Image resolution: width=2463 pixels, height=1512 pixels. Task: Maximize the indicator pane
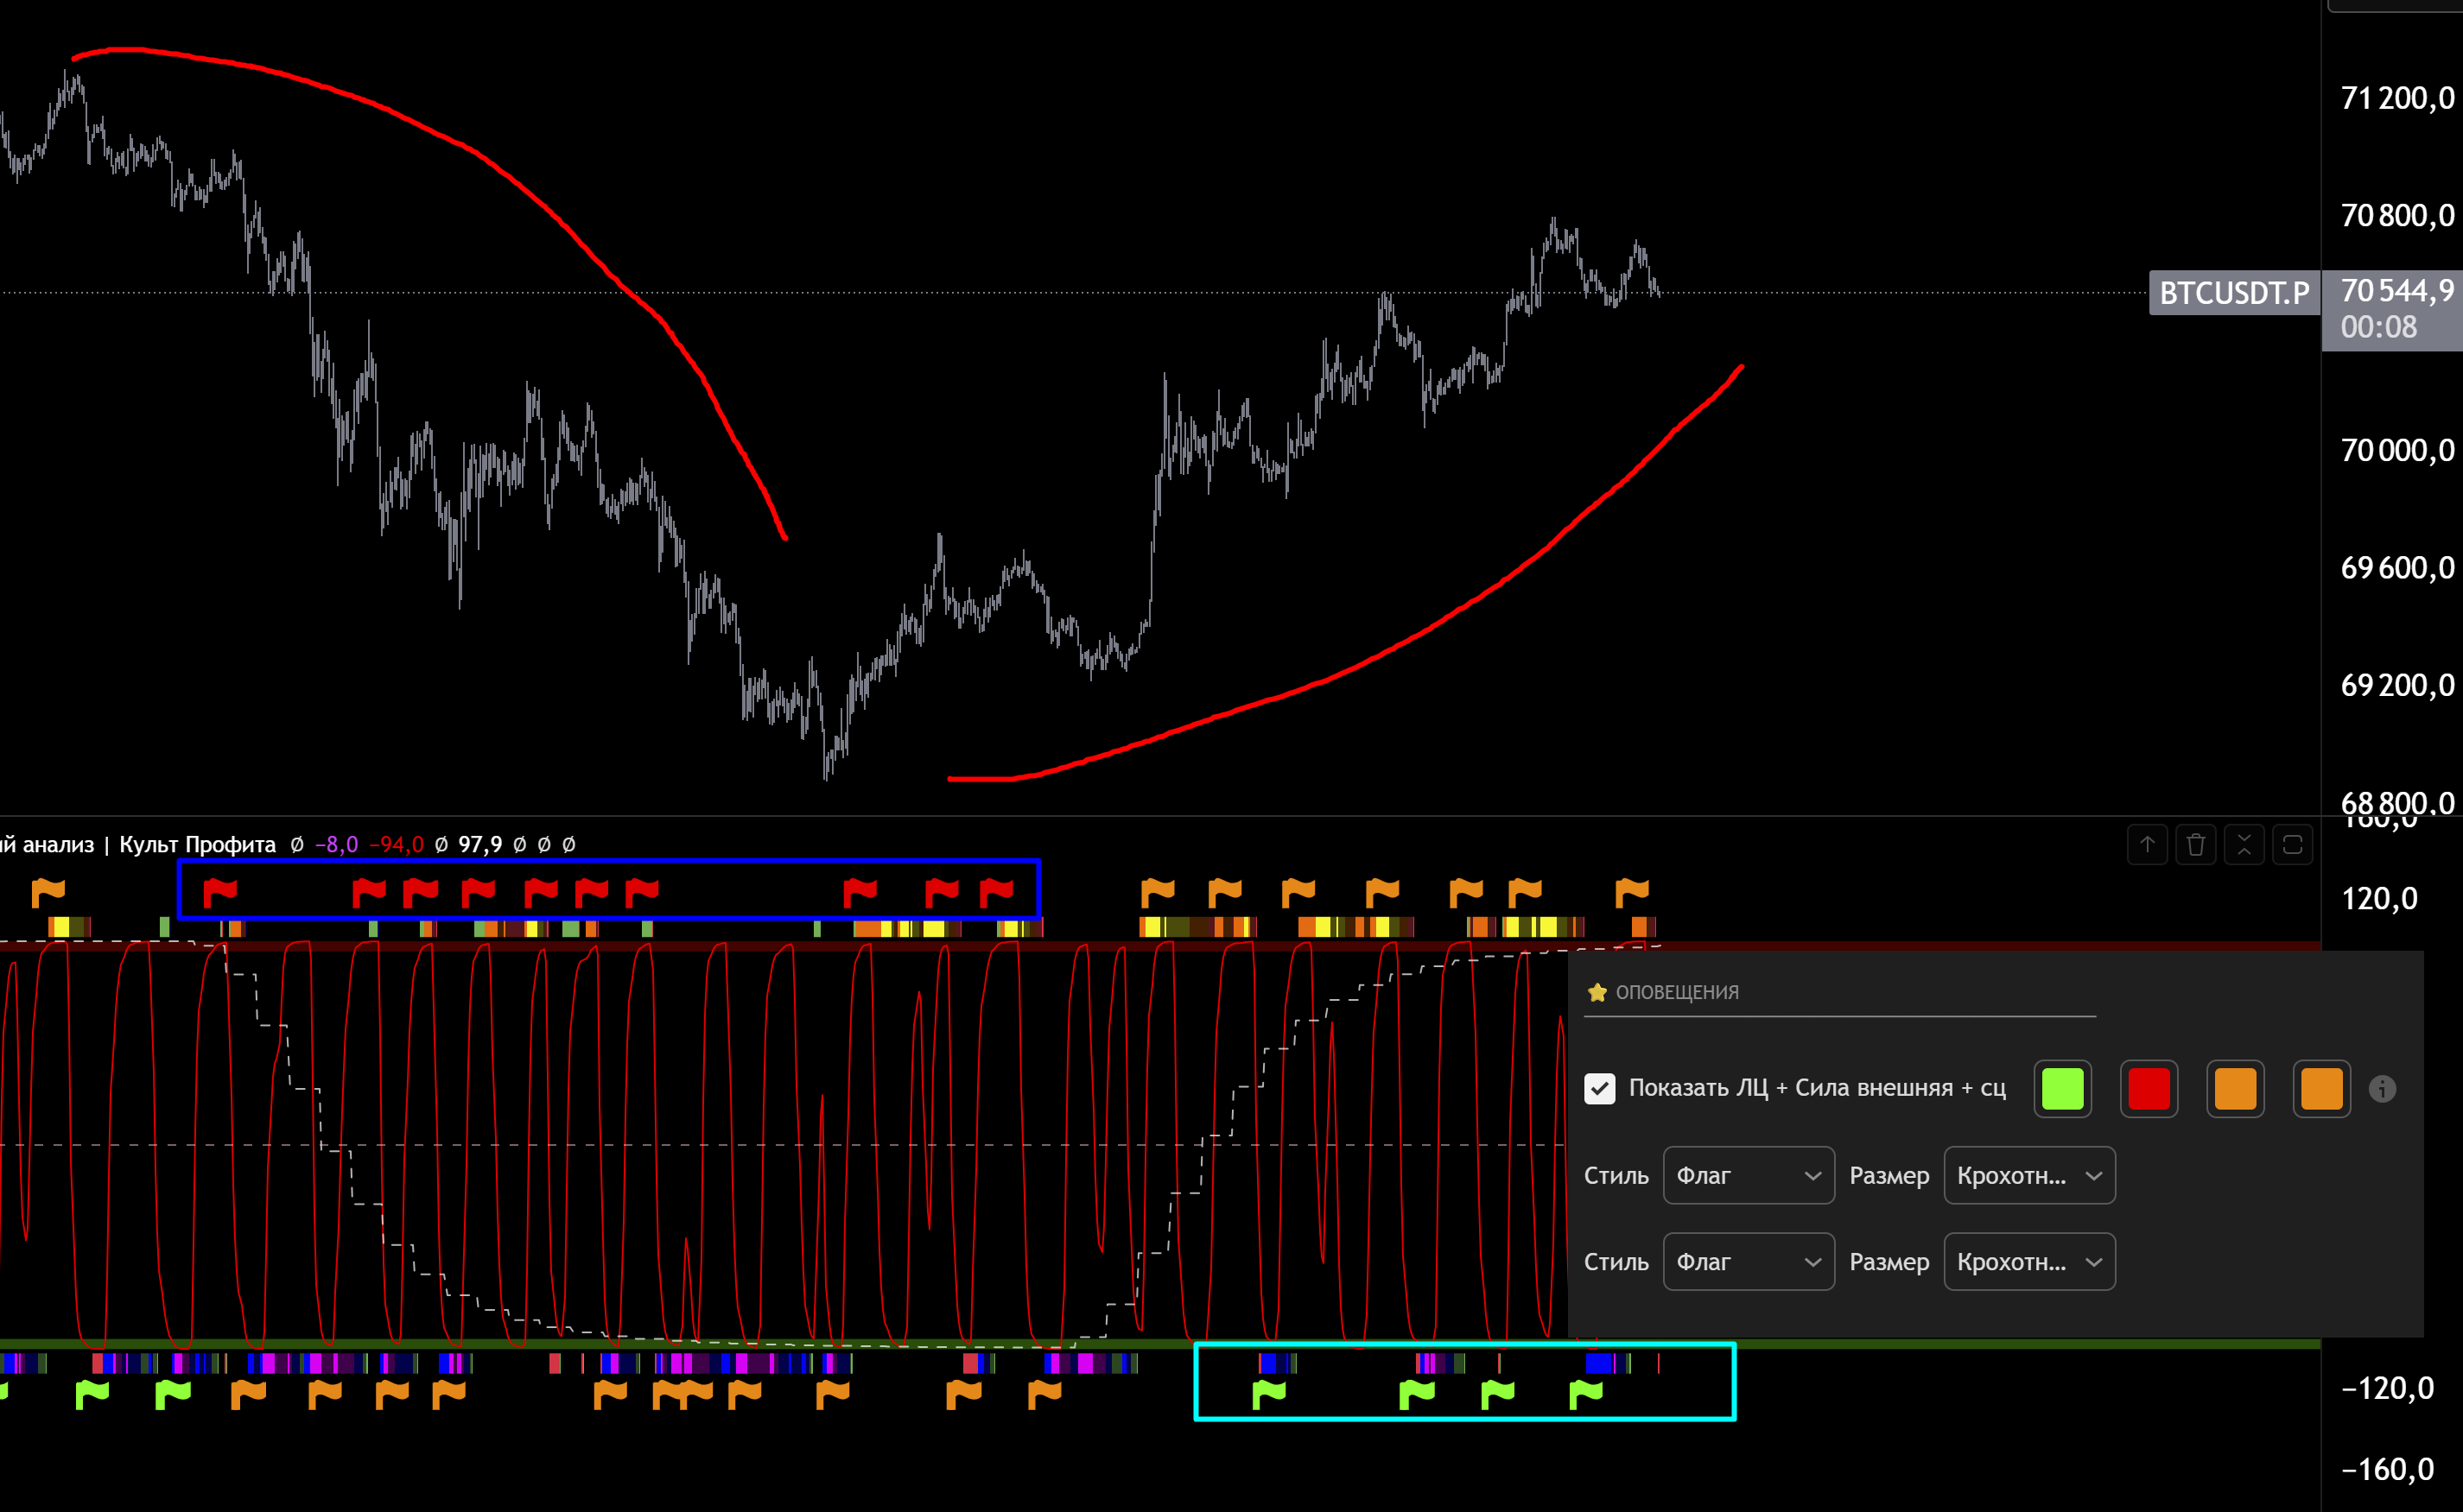pyautogui.click(x=2292, y=845)
